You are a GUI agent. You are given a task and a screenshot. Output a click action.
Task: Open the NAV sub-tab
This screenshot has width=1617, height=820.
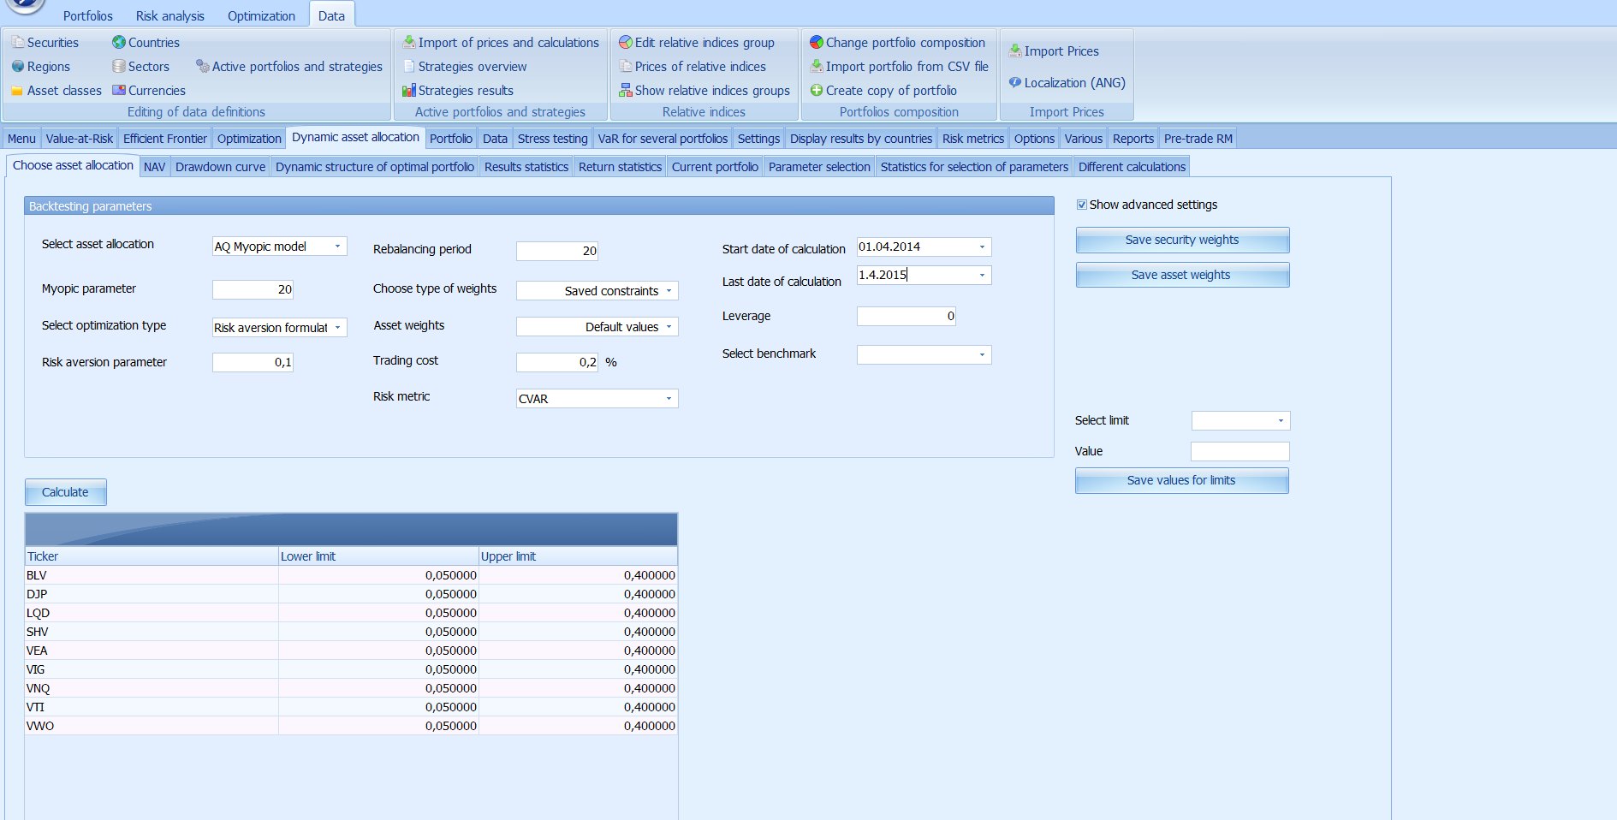click(154, 167)
